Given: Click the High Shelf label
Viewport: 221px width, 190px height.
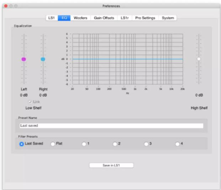Looking at the screenshot, I should tap(199, 108).
